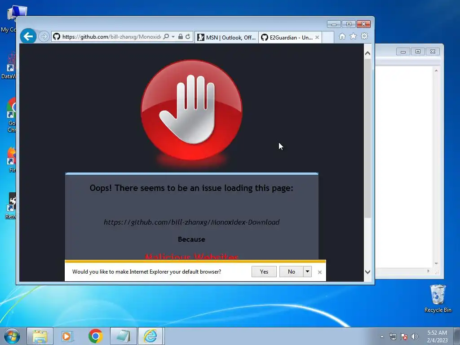The width and height of the screenshot is (460, 345).
Task: Click the network tray icon
Action: (x=393, y=336)
